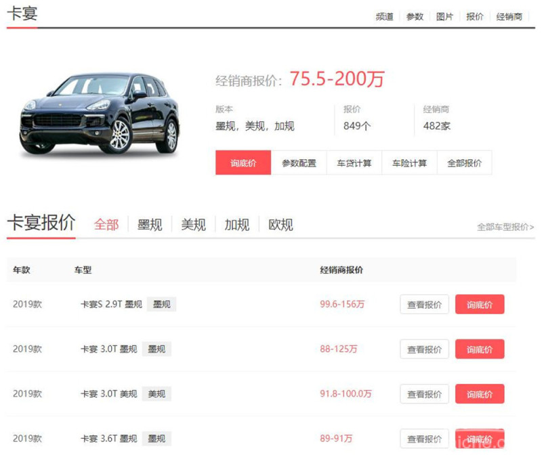
Task: Switch to the 加规 tab
Action: click(x=237, y=225)
